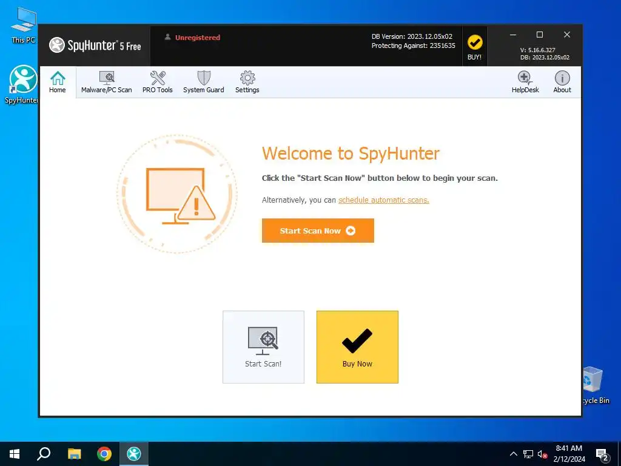Viewport: 621px width, 466px height.
Task: Click the Welcome to SpyHunter heading
Action: [x=351, y=154]
